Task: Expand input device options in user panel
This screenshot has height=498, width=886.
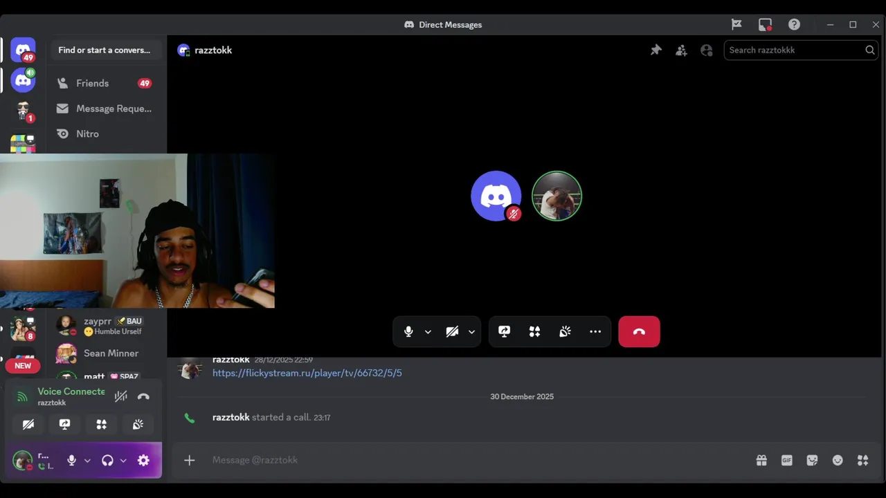Action: tap(87, 461)
